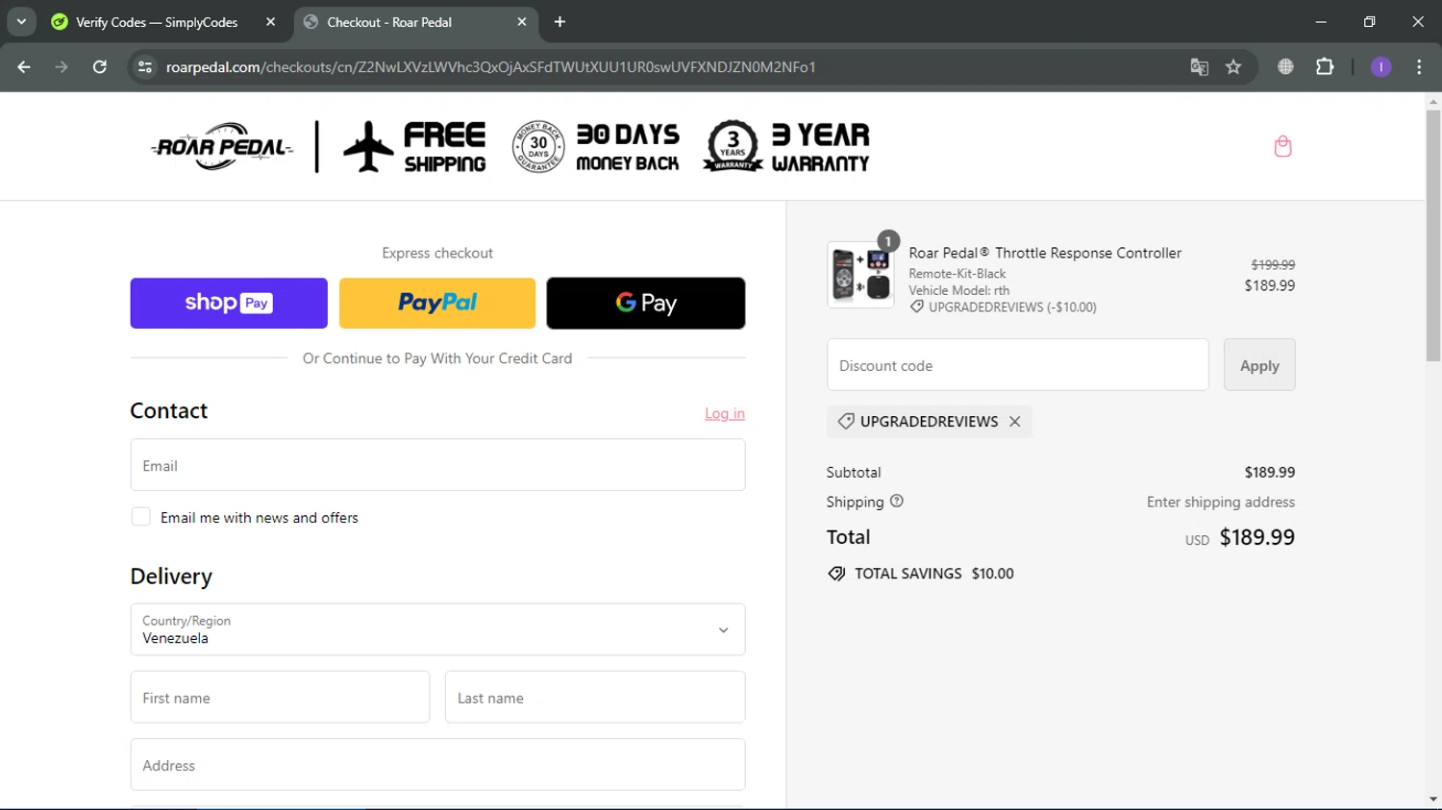
Task: Go forward in browser history
Action: (x=62, y=66)
